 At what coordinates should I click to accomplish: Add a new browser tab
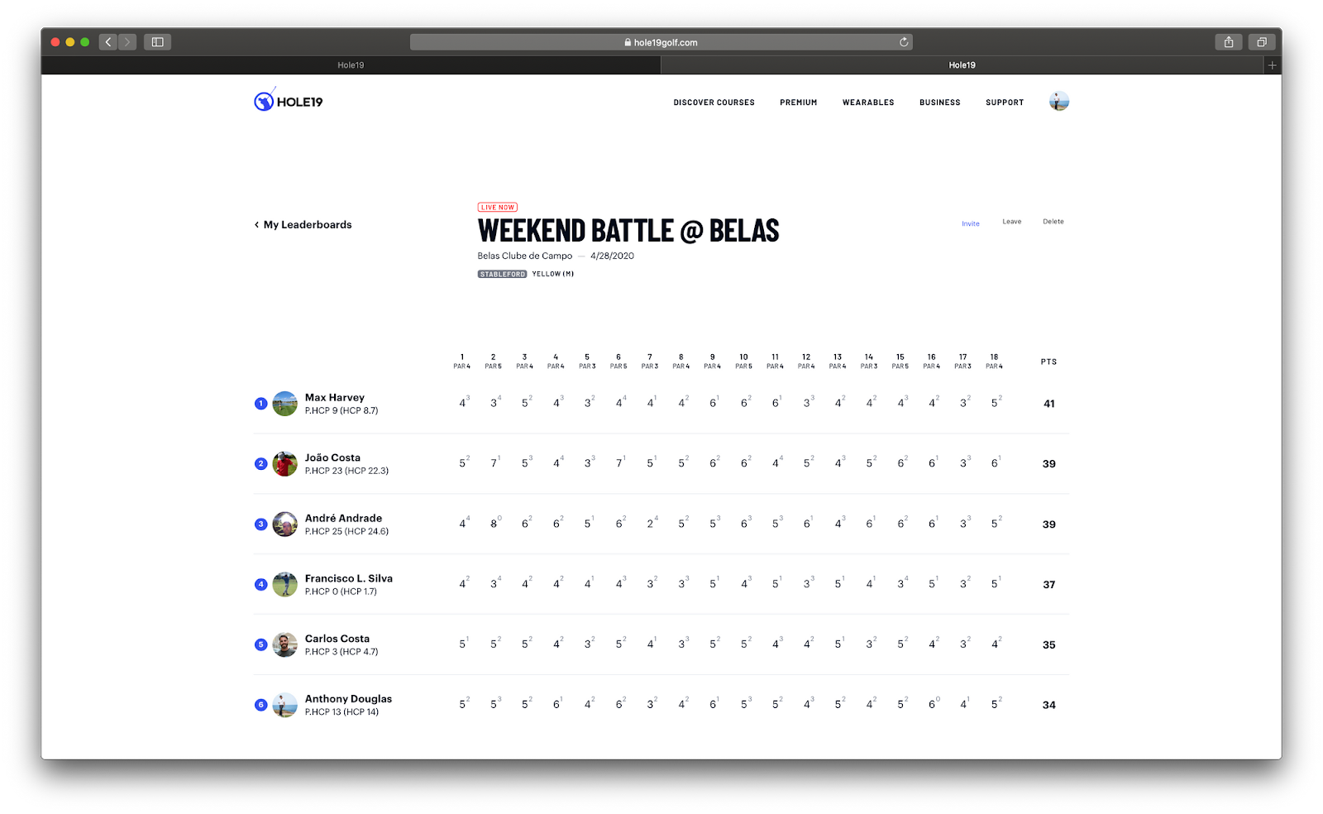[x=1272, y=65]
